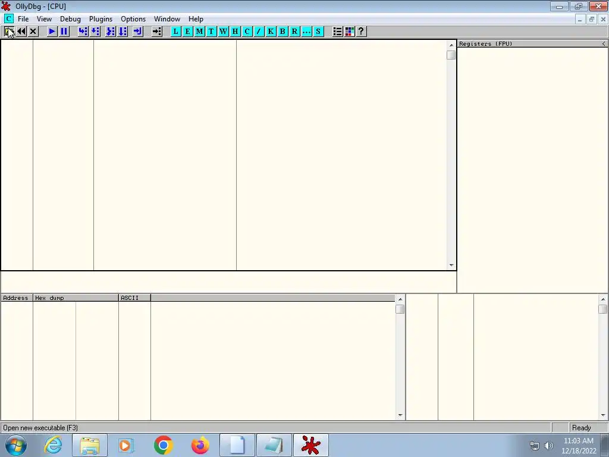Click Registers (FPU) header bar

532,43
